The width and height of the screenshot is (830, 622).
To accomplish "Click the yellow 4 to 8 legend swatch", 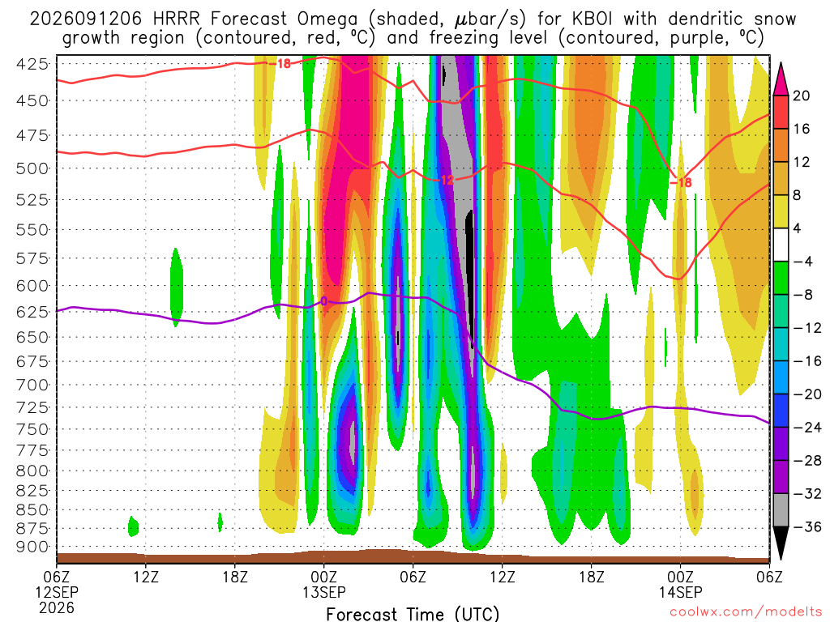I will [781, 211].
